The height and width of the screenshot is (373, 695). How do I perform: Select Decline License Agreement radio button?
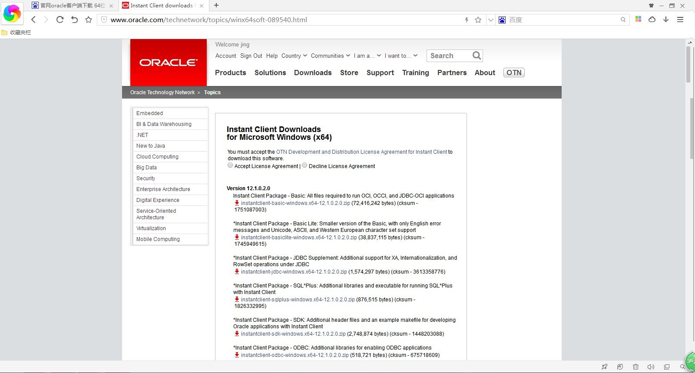click(x=304, y=165)
